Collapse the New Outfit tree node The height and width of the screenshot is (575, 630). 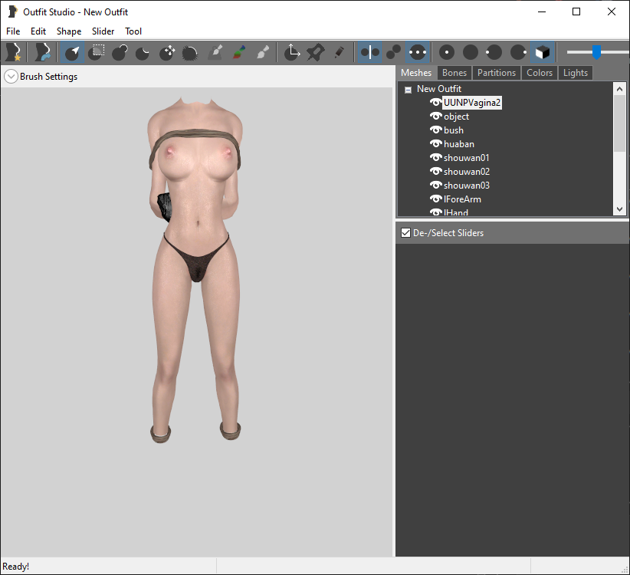pyautogui.click(x=408, y=90)
